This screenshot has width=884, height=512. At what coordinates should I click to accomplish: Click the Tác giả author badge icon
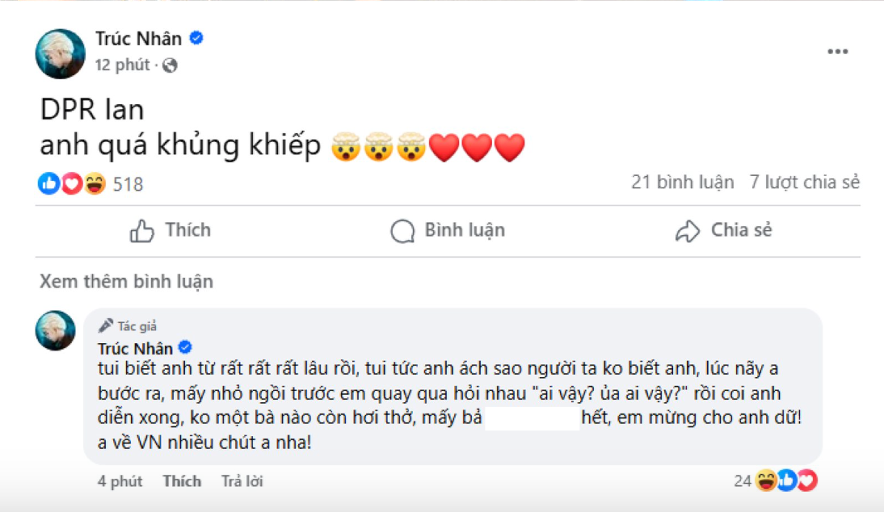click(106, 326)
